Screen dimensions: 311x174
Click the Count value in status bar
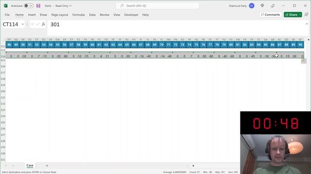click(x=194, y=172)
